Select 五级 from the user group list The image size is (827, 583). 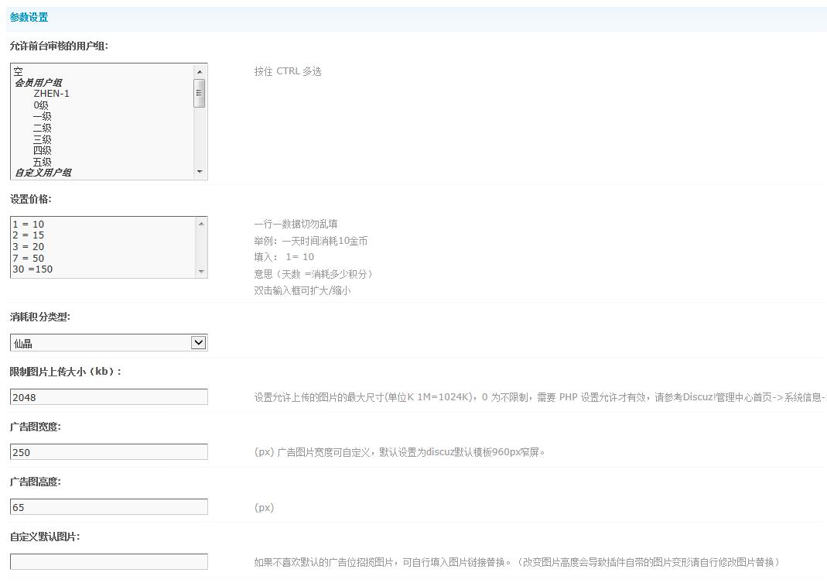pos(42,163)
